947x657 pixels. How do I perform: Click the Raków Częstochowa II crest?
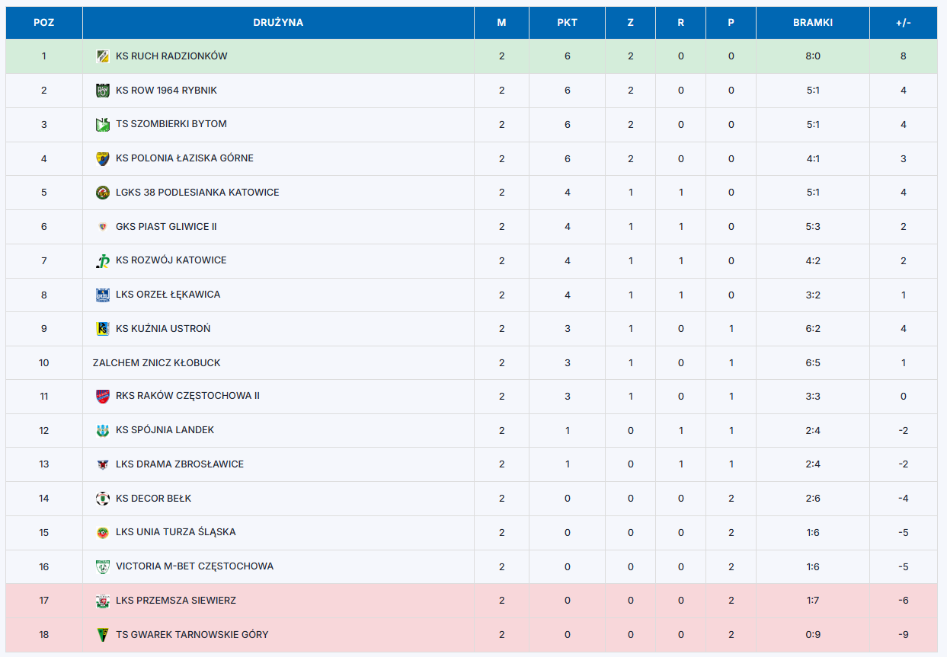point(103,396)
